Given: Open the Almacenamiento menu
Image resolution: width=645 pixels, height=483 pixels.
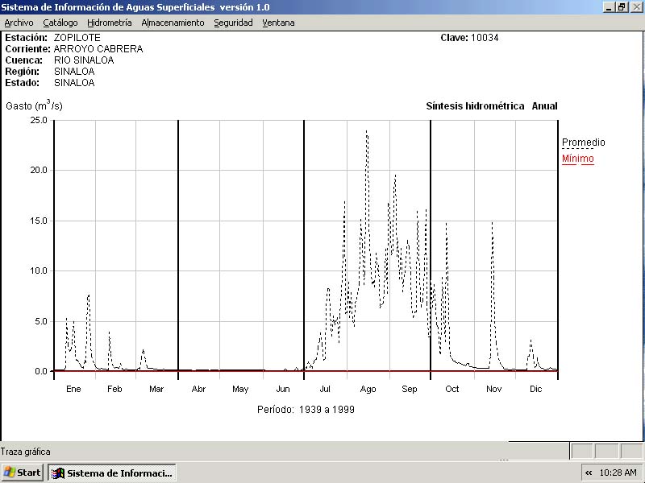Looking at the screenshot, I should click(173, 23).
